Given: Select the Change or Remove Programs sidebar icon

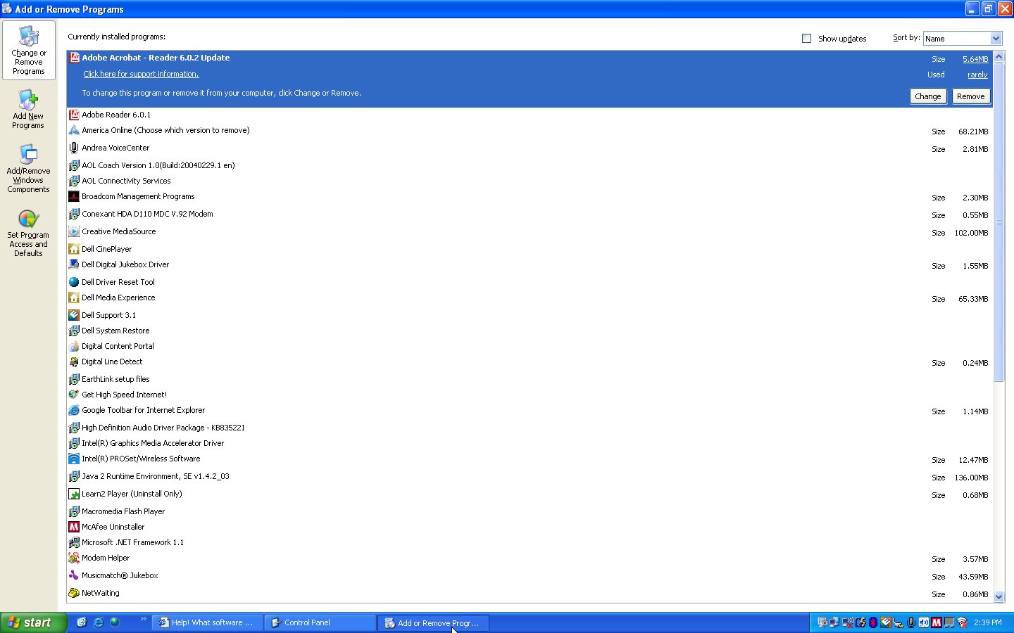Looking at the screenshot, I should click(29, 50).
